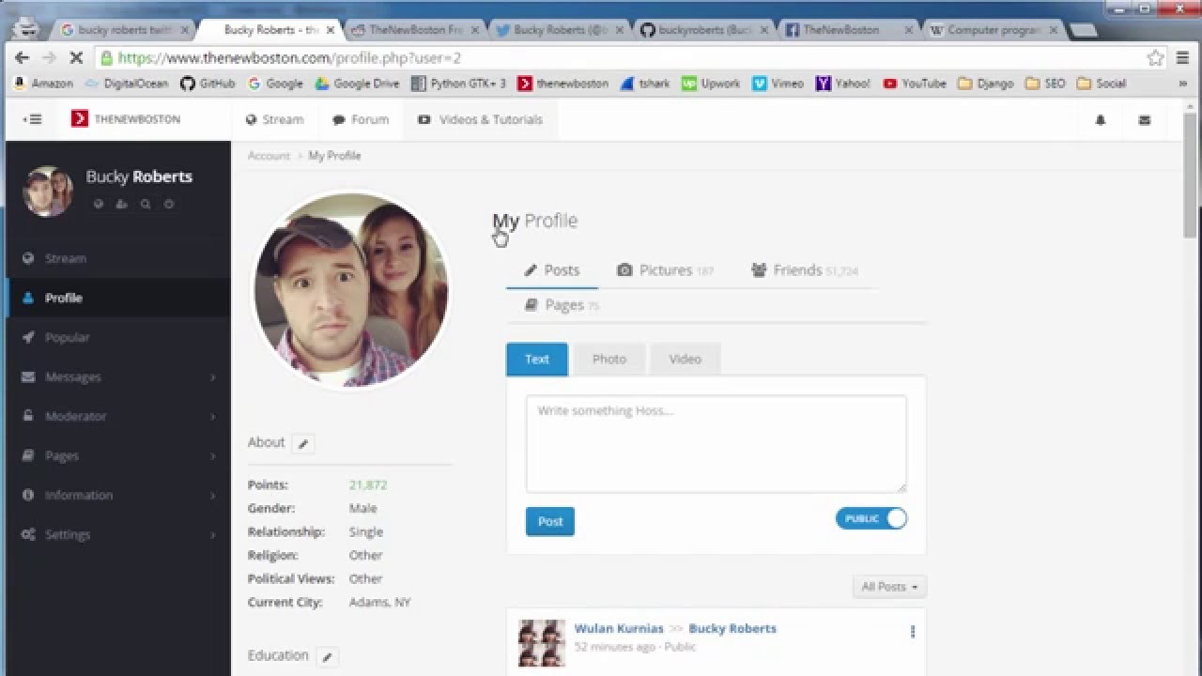
Task: Open the Chrome menu hamburger icon
Action: 1182,57
